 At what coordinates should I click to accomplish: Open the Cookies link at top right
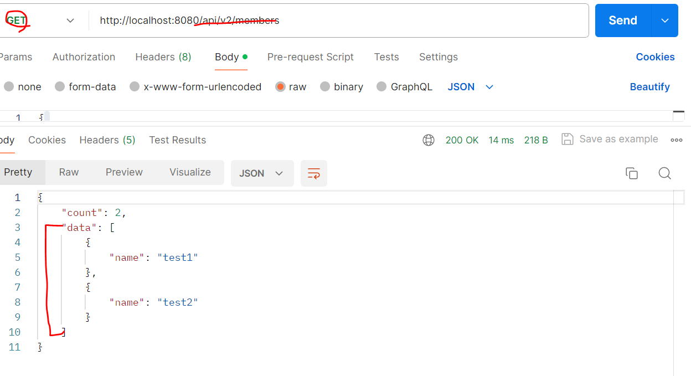tap(655, 57)
